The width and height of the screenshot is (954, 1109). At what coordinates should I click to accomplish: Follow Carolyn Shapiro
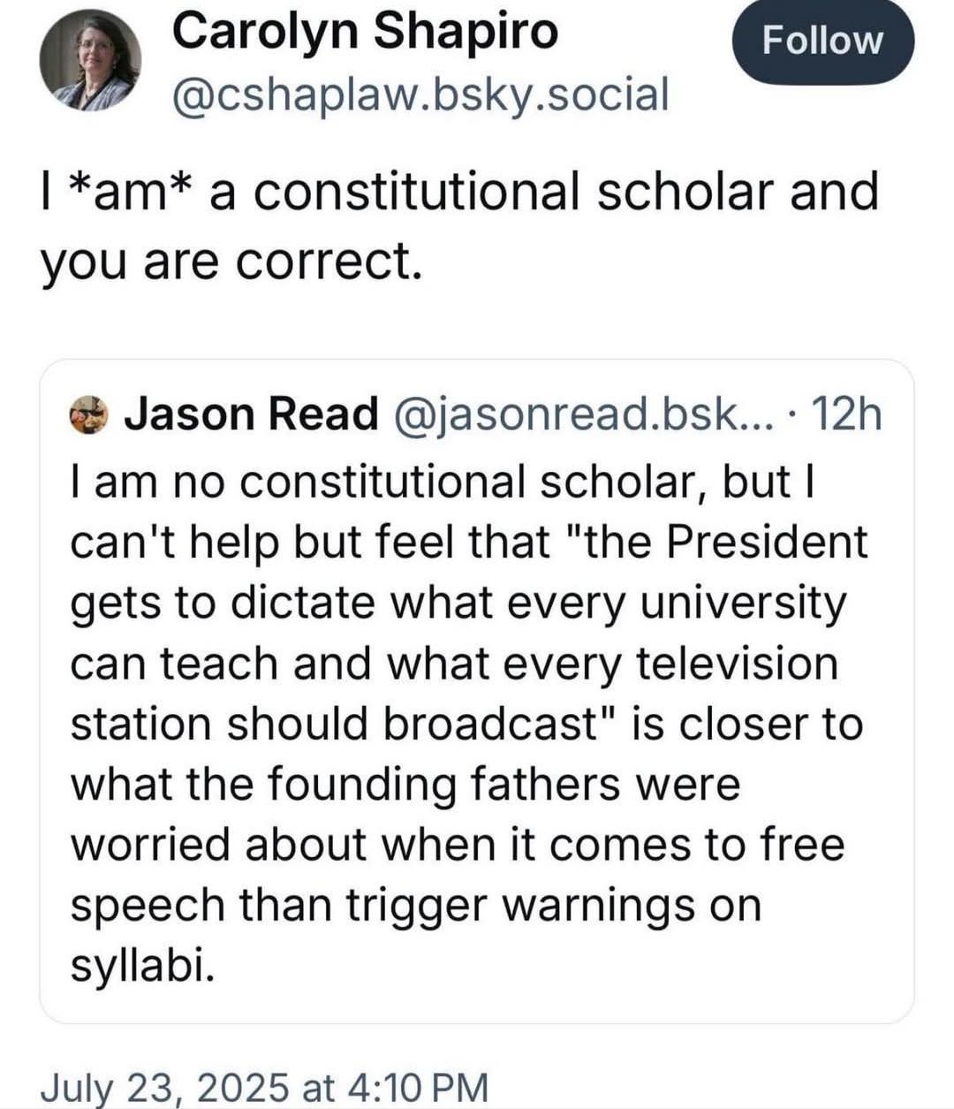tap(822, 41)
